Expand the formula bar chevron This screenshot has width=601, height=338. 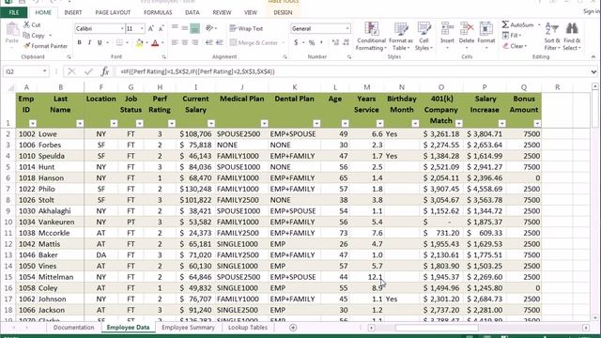(593, 71)
